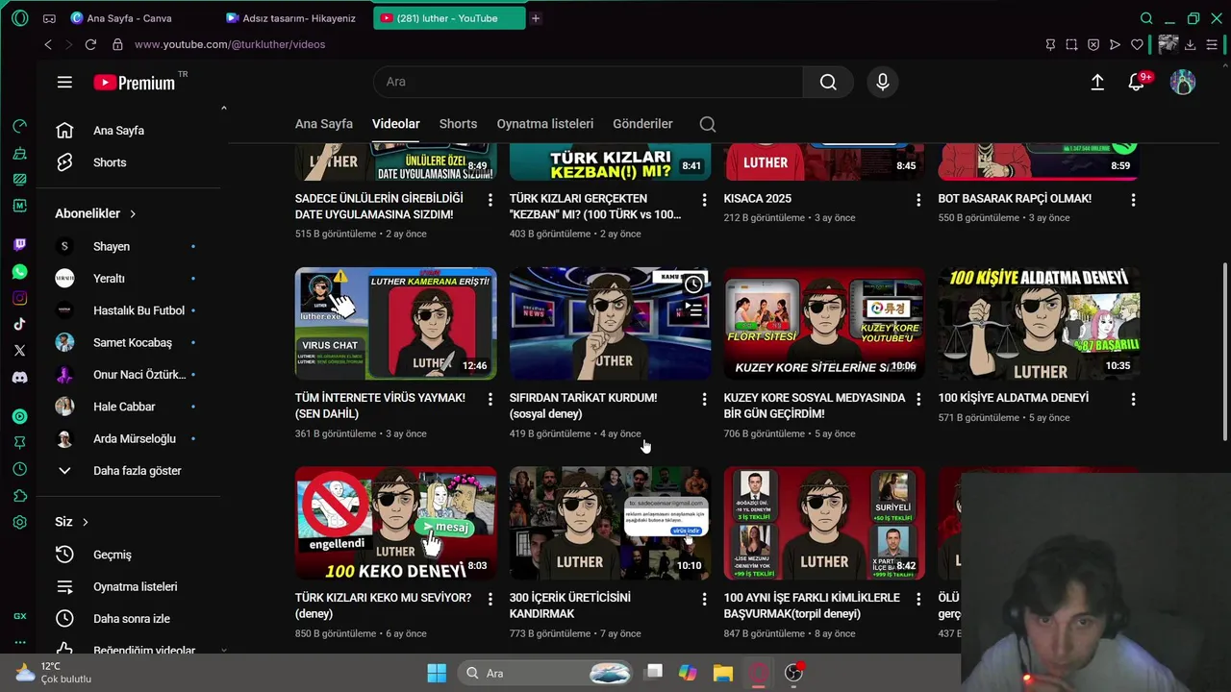The height and width of the screenshot is (692, 1231).
Task: Open options for TÜM İNTERNETE VİRÜS YAYMAK
Action: tap(490, 399)
